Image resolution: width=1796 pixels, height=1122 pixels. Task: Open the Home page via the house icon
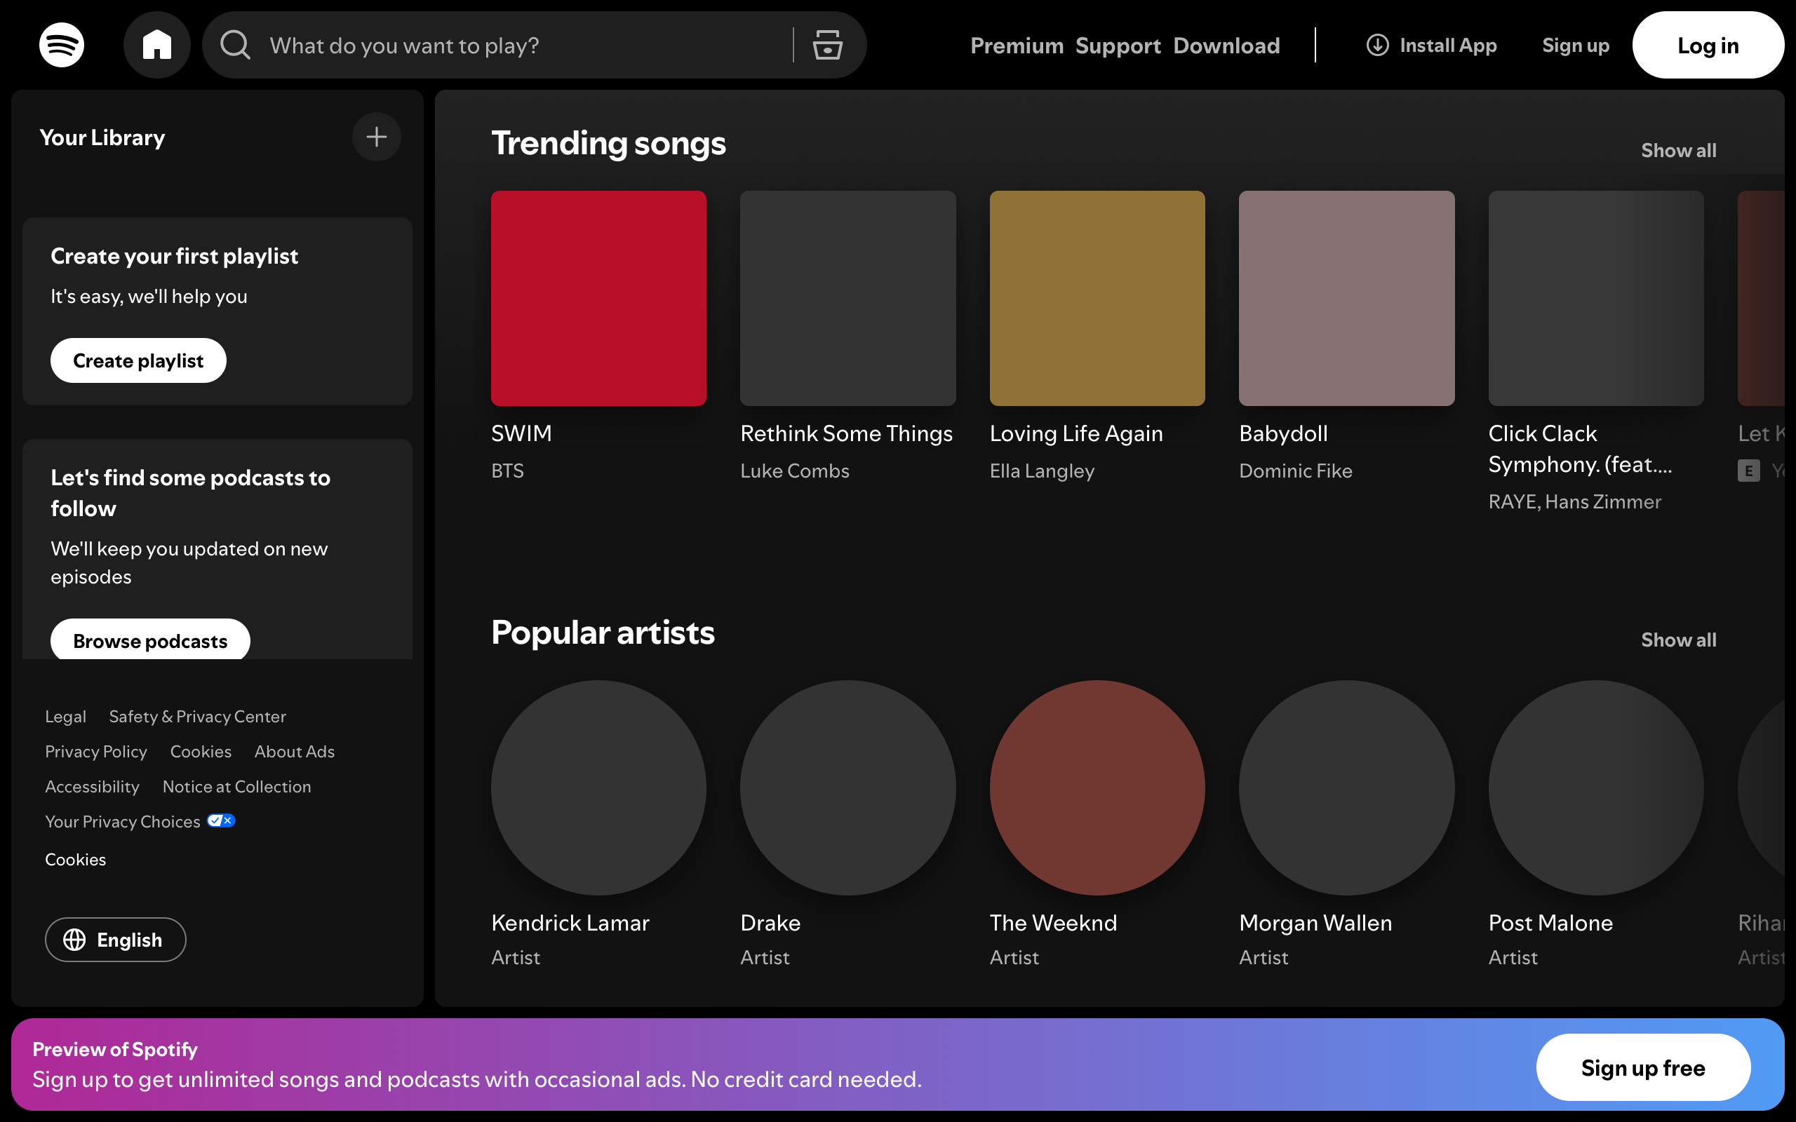tap(156, 44)
